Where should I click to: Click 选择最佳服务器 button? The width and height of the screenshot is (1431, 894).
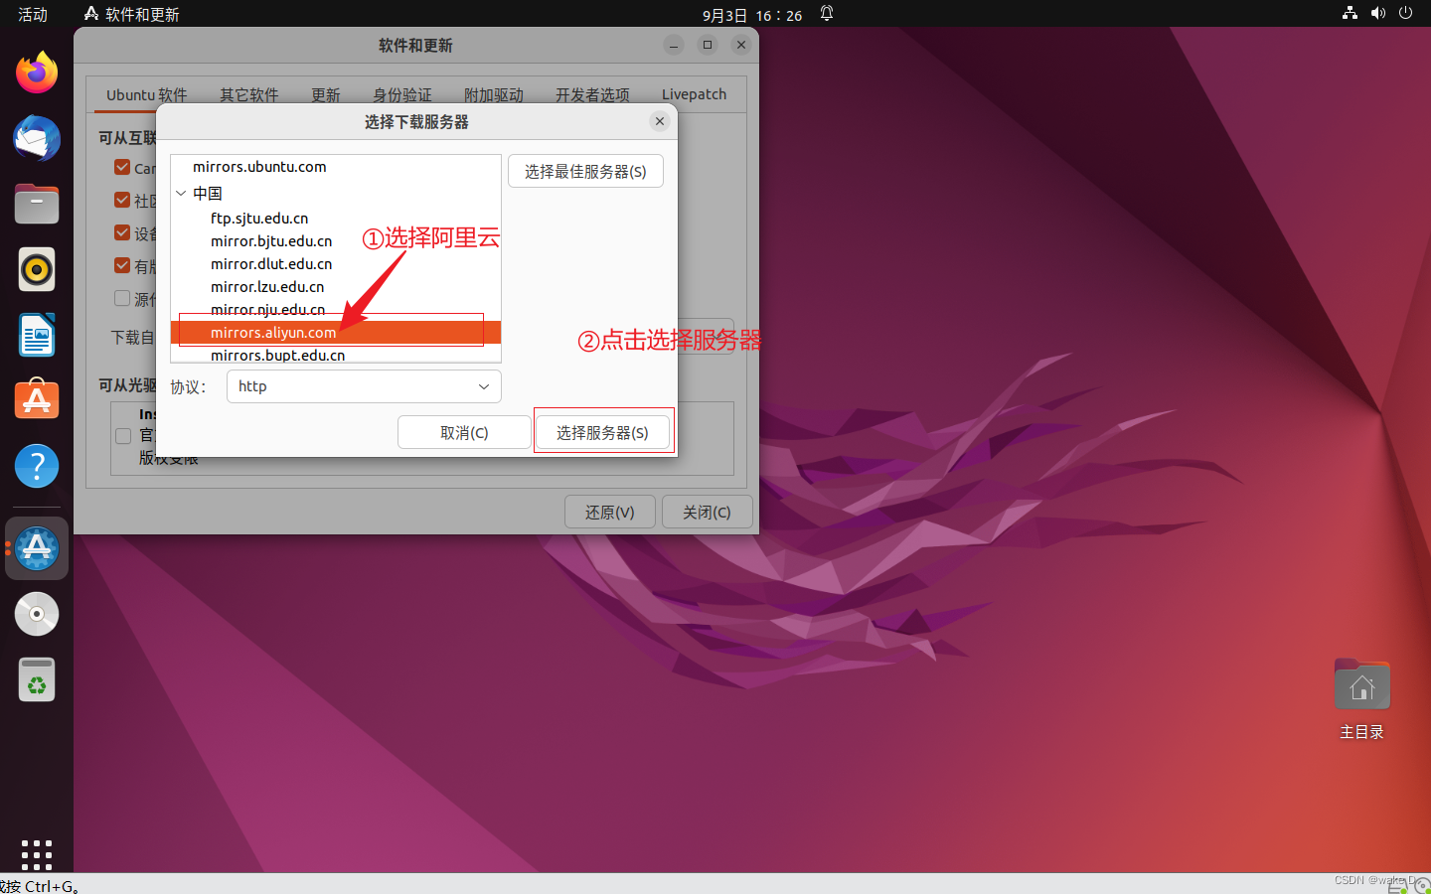(x=585, y=171)
